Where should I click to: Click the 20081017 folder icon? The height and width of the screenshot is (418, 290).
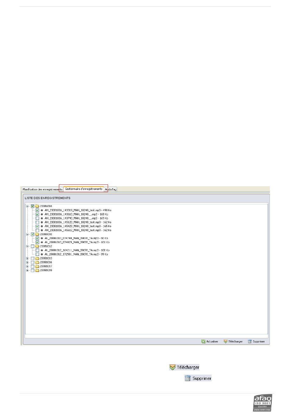37,266
